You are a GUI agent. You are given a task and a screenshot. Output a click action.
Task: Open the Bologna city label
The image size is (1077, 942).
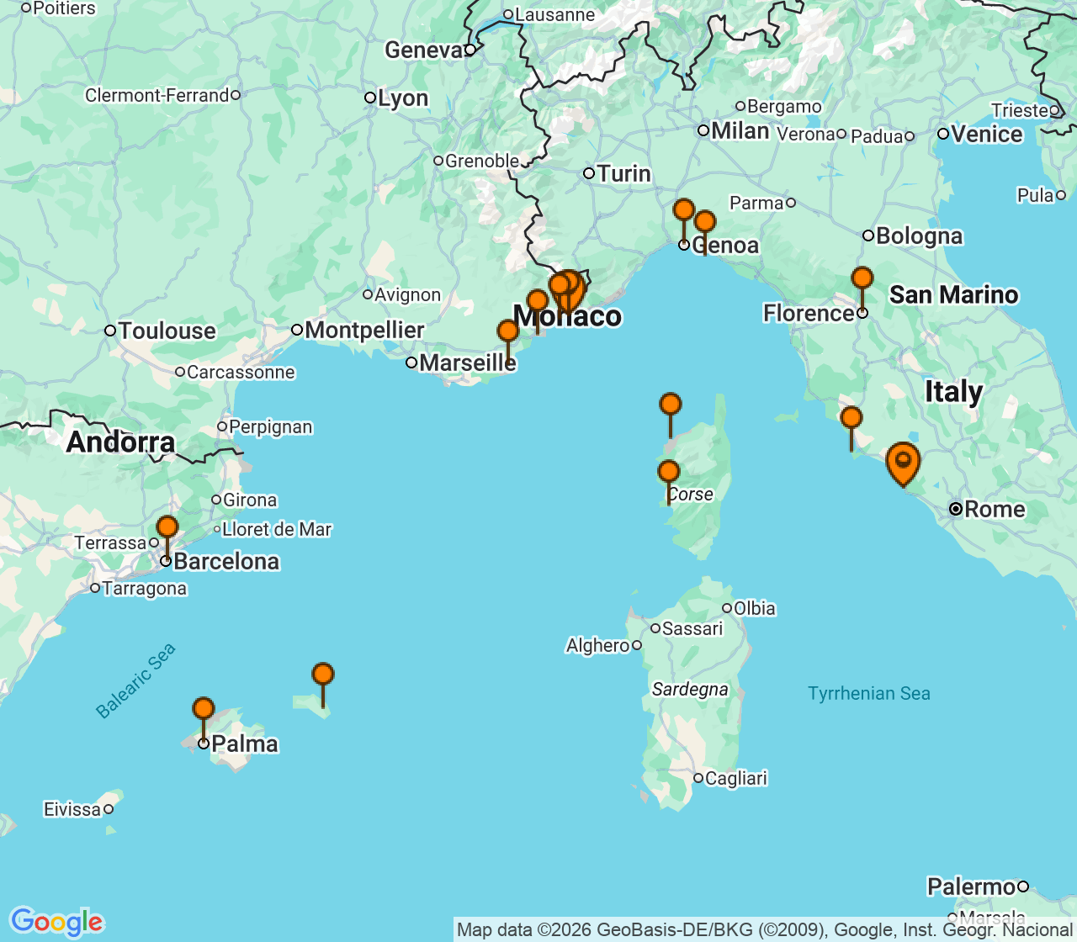pyautogui.click(x=919, y=235)
